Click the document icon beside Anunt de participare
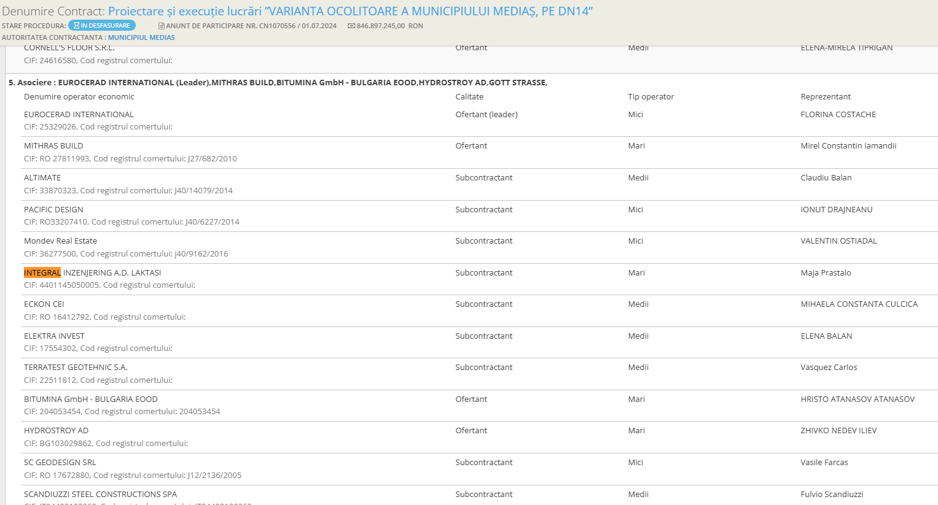The width and height of the screenshot is (938, 505). coord(162,26)
